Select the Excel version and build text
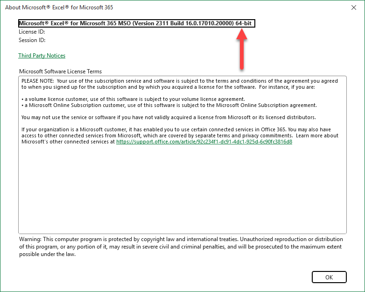The width and height of the screenshot is (365, 292). (137, 23)
